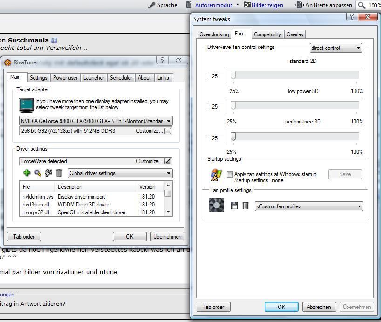Expand the Global driver settings dropdown

pos(120,173)
